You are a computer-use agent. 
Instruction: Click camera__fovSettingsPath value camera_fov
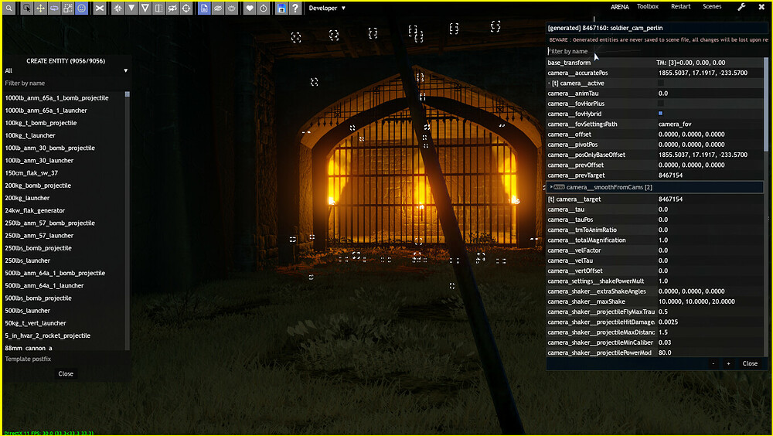click(x=675, y=124)
